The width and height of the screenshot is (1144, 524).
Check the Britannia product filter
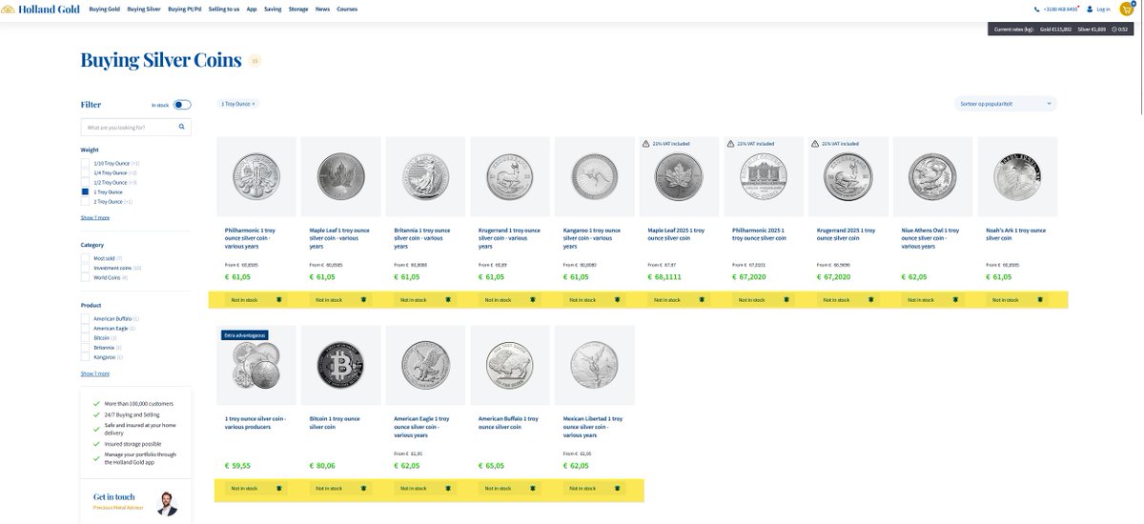pos(85,347)
